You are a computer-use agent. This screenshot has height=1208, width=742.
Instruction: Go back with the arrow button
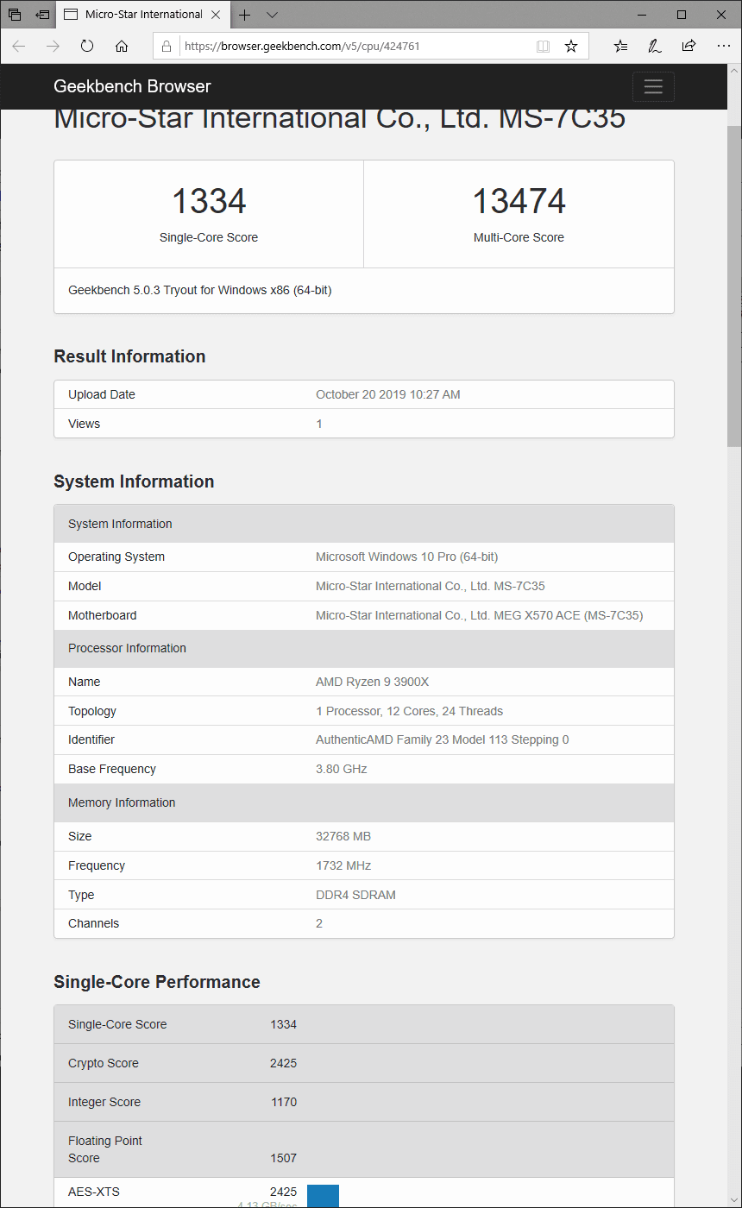tap(19, 46)
